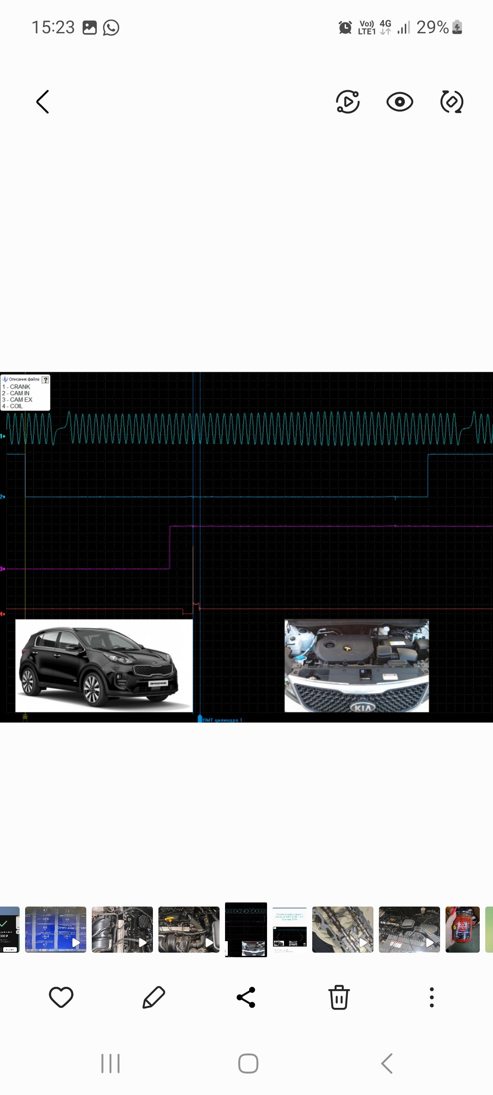The width and height of the screenshot is (493, 1095).
Task: Tap the remaster play icon
Action: (x=348, y=101)
